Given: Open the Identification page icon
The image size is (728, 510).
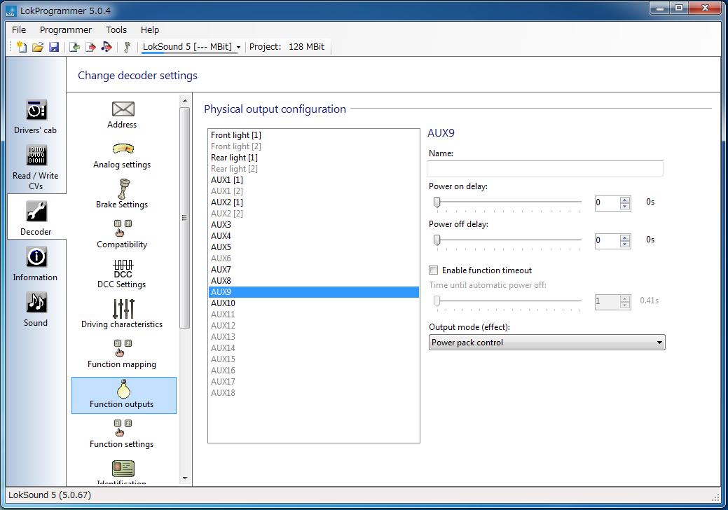Looking at the screenshot, I should point(123,469).
